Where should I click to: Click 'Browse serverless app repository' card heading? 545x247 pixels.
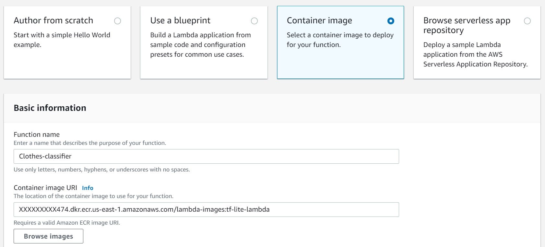[467, 25]
